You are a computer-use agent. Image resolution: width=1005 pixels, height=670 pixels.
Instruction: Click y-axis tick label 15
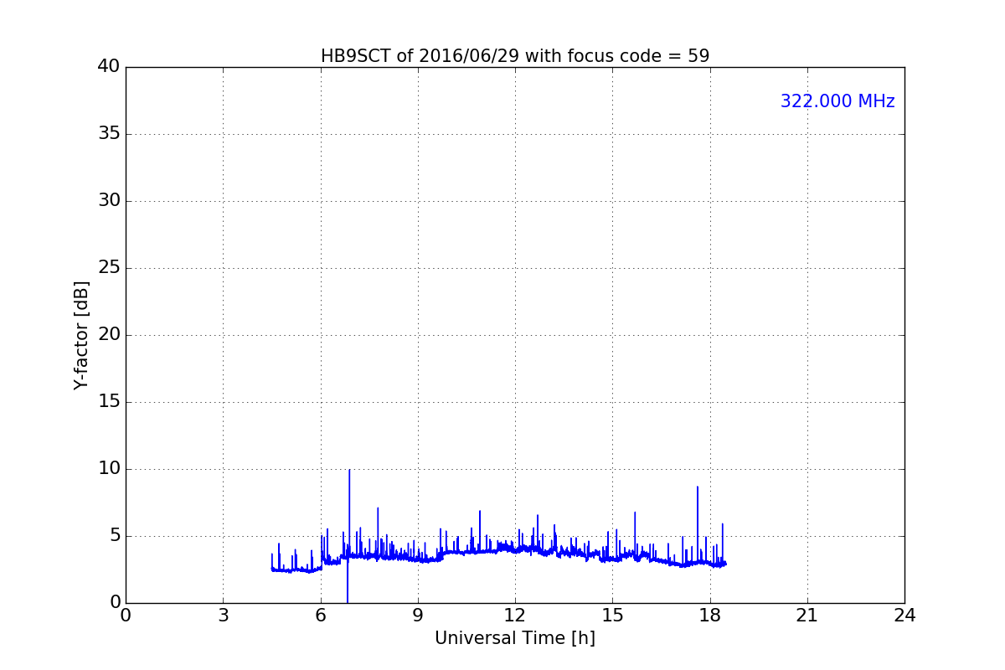109,402
